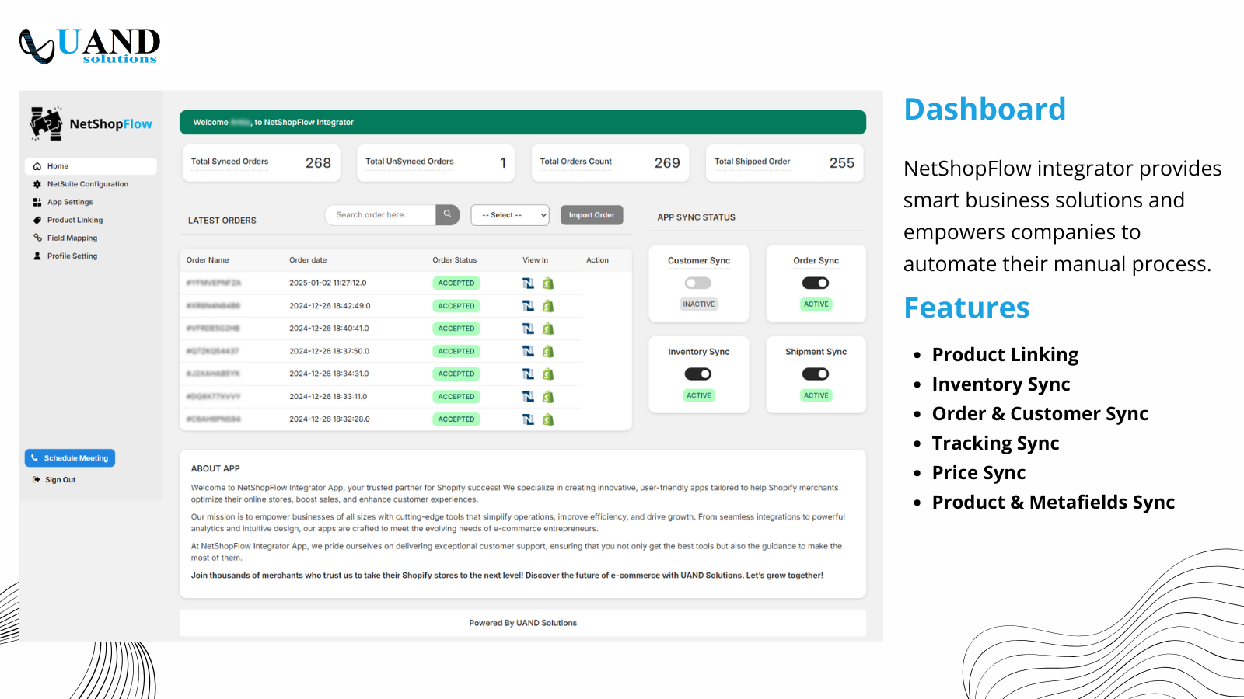Open Shopify view for order dated 2024-12-26 18:33:11.0
Viewport: 1244px width, 699px height.
tap(548, 397)
